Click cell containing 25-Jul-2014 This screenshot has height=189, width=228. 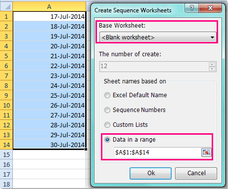pos(49,95)
